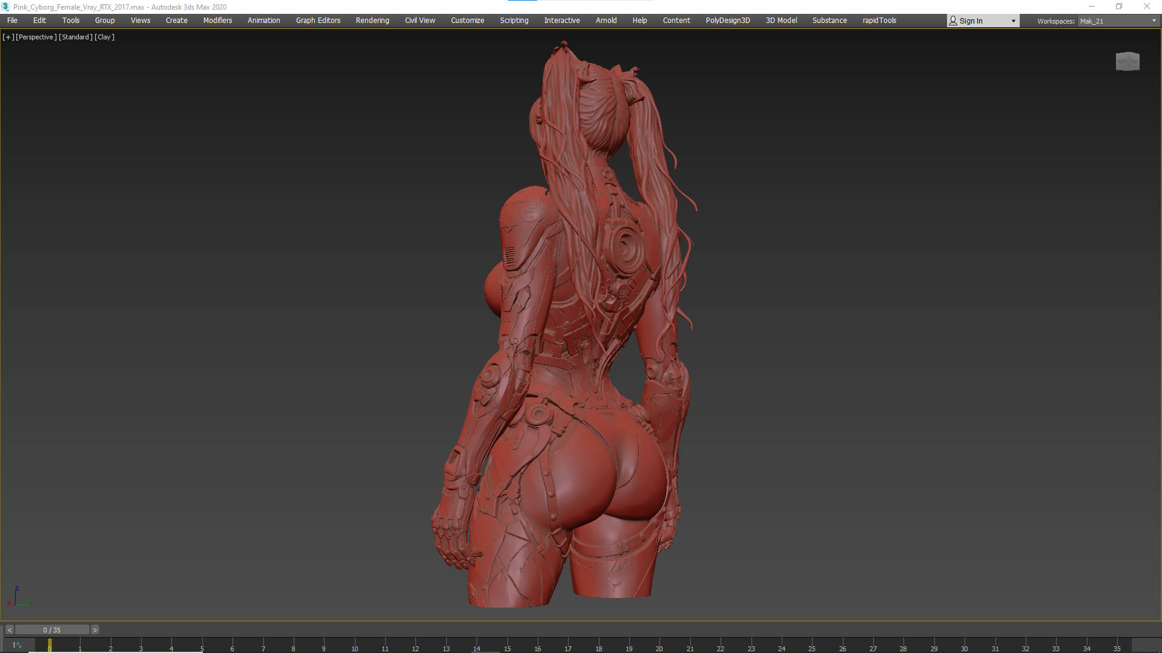Image resolution: width=1162 pixels, height=653 pixels.
Task: Open the Views menu
Action: click(140, 21)
